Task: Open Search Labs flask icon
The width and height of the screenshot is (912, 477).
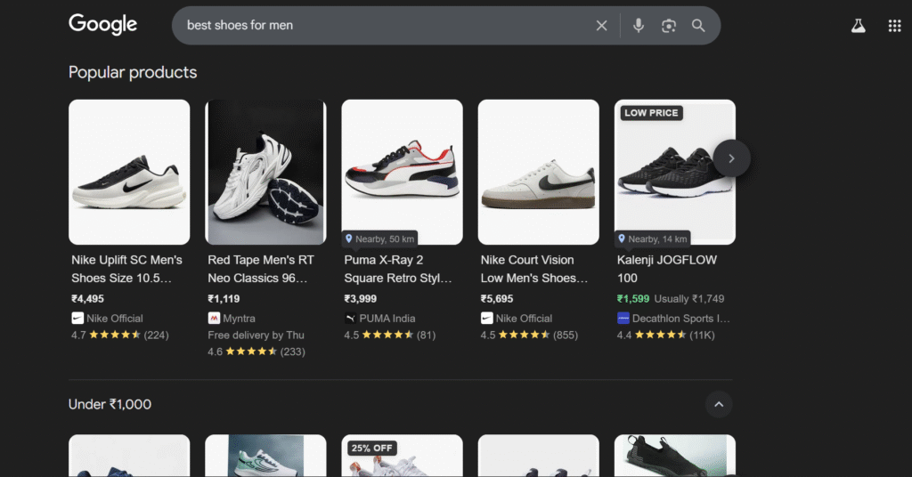Action: (858, 26)
